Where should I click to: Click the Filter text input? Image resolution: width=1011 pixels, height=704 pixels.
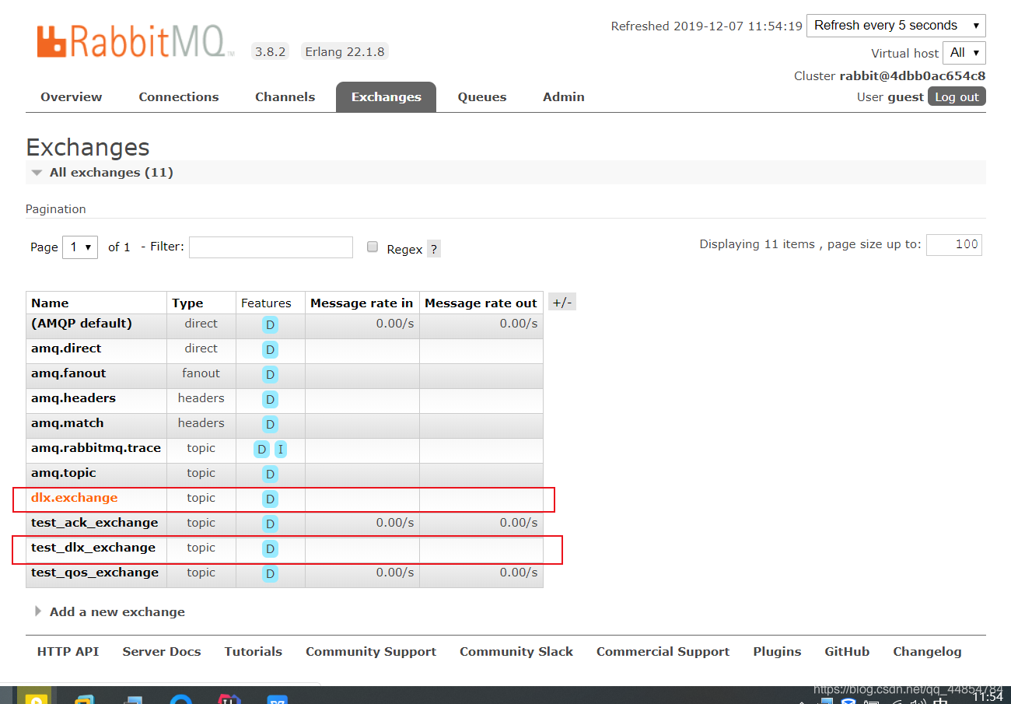(271, 247)
